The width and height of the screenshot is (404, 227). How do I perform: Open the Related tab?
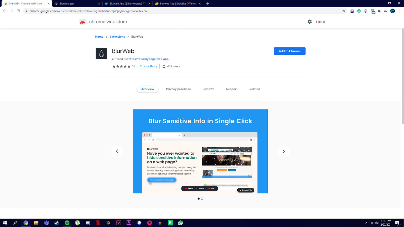(255, 89)
